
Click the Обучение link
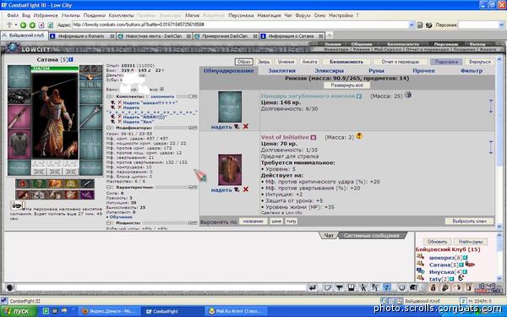tap(121, 217)
